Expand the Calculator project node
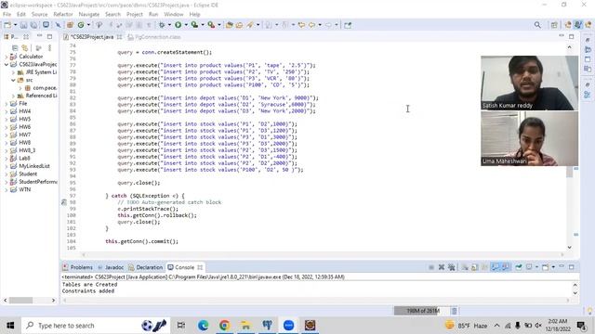This screenshot has height=334, width=595. click(x=7, y=57)
